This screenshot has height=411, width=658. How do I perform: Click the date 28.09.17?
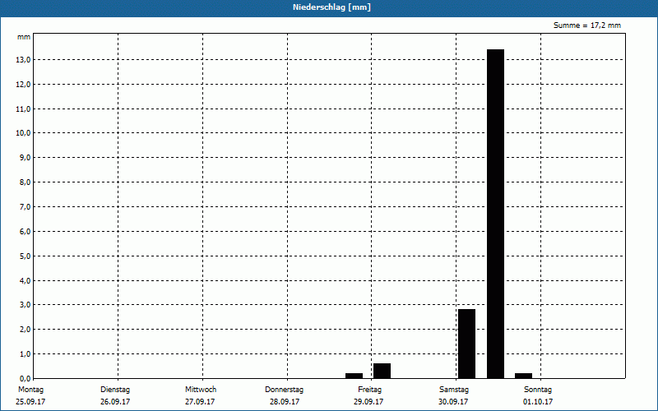coord(285,402)
